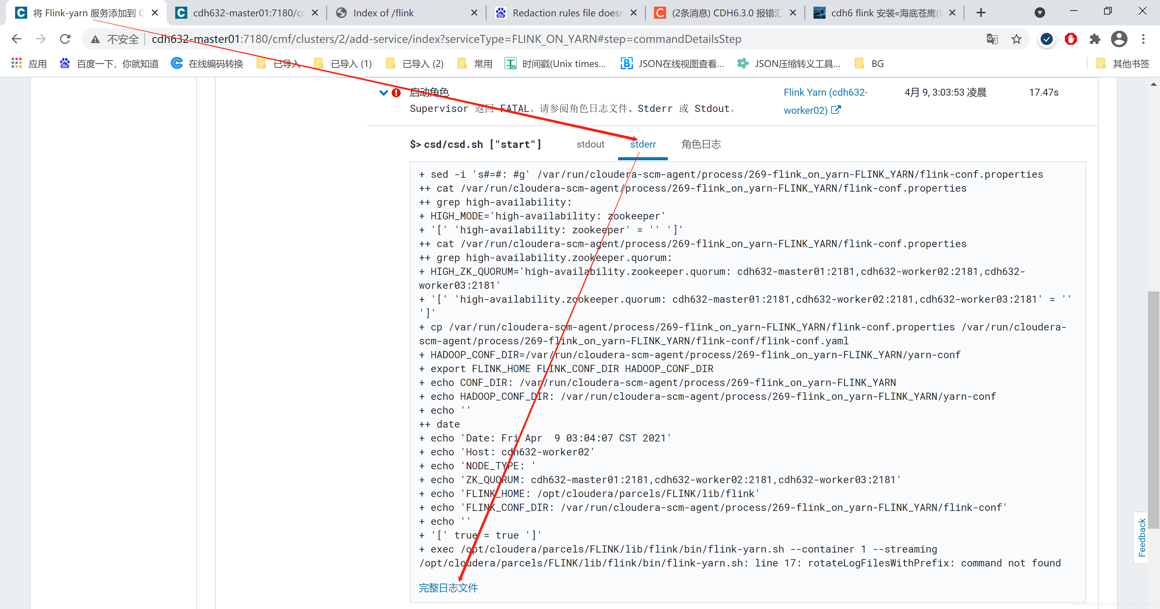Switch to the cdh632-master01:7180 tab
This screenshot has height=609, width=1160.
247,13
